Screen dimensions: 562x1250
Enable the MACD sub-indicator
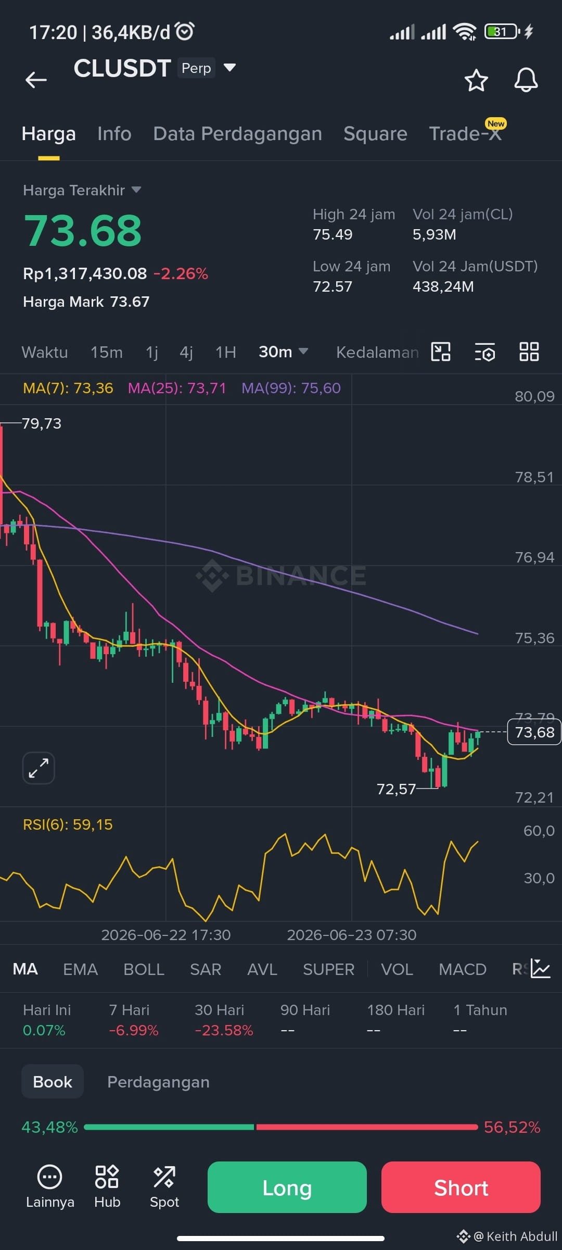pyautogui.click(x=463, y=969)
